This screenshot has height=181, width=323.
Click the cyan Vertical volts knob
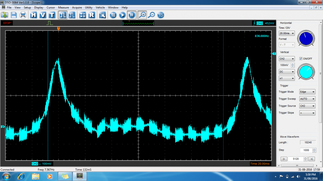pos(305,71)
